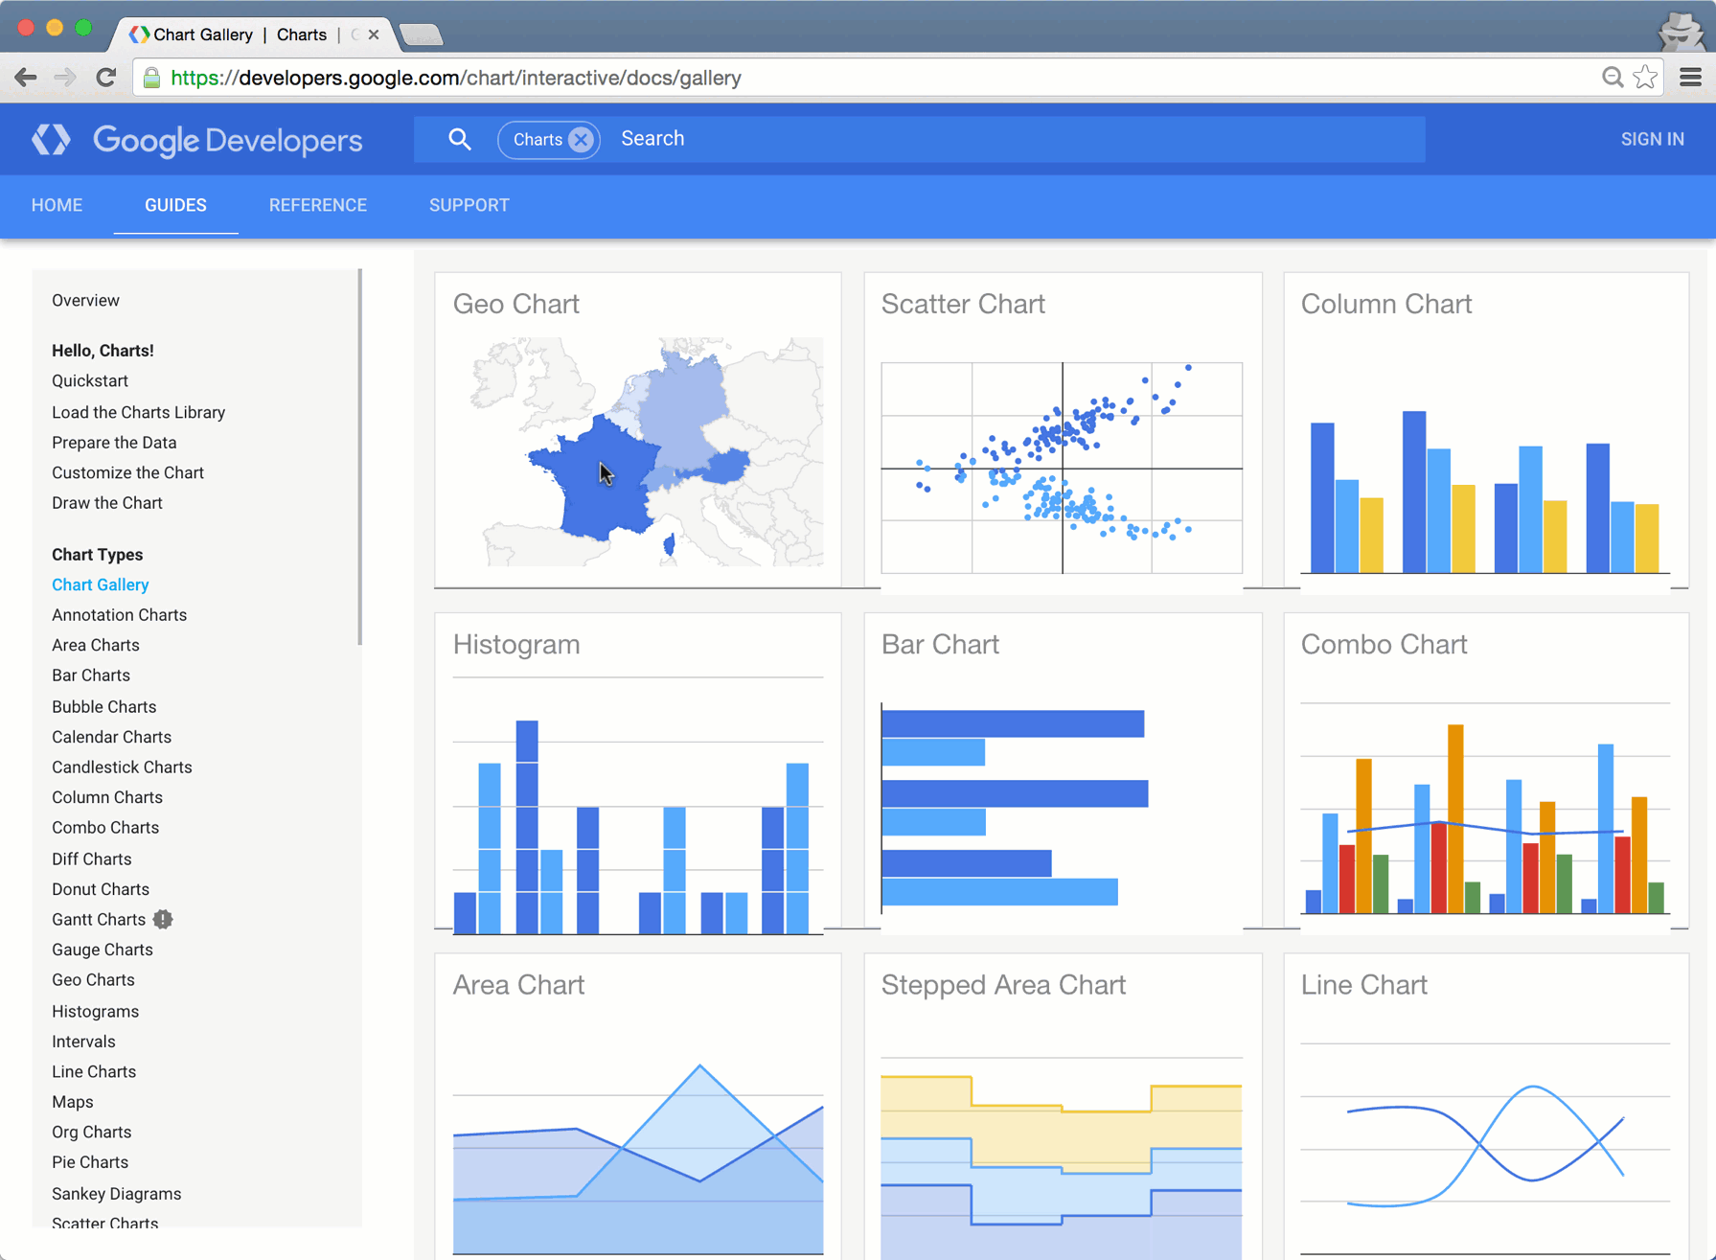Open the Area Chart thumbnail card
This screenshot has height=1260, width=1716.
(x=638, y=1107)
